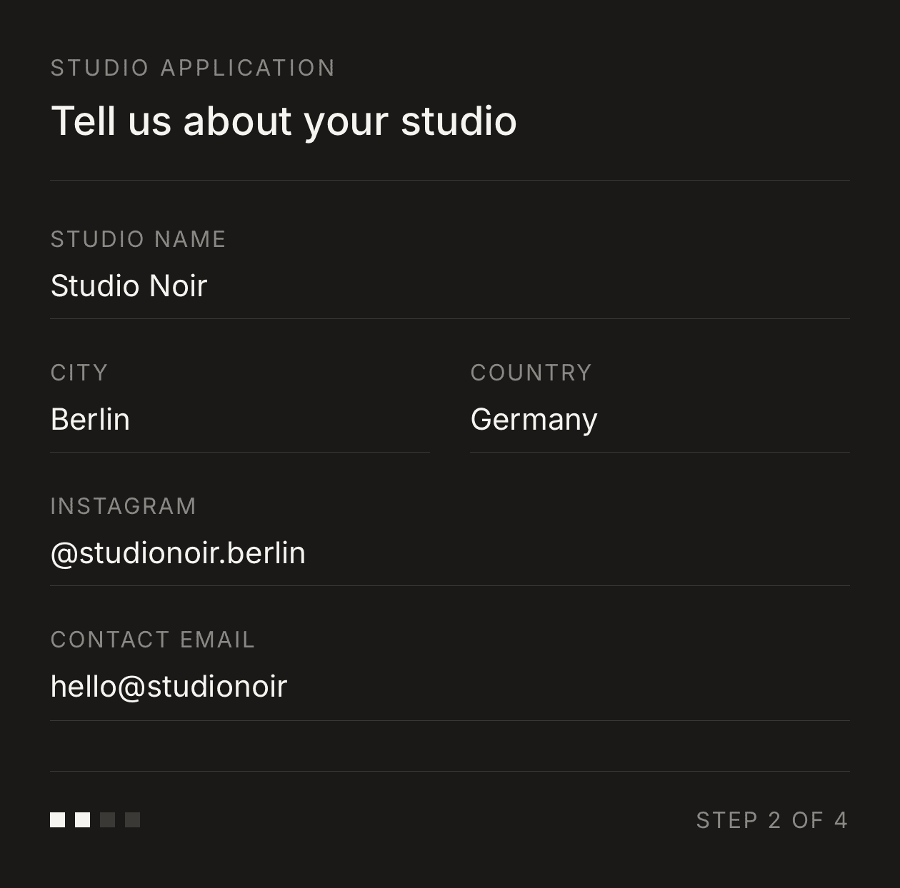The image size is (900, 888).
Task: Click the text Studio Noir to edit it
Action: coord(129,286)
